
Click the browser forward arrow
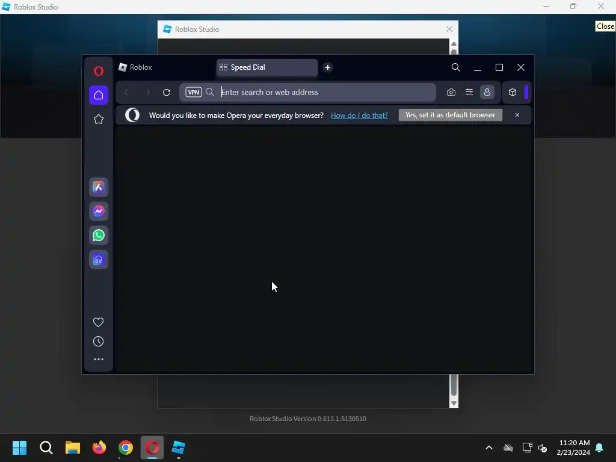pos(148,92)
